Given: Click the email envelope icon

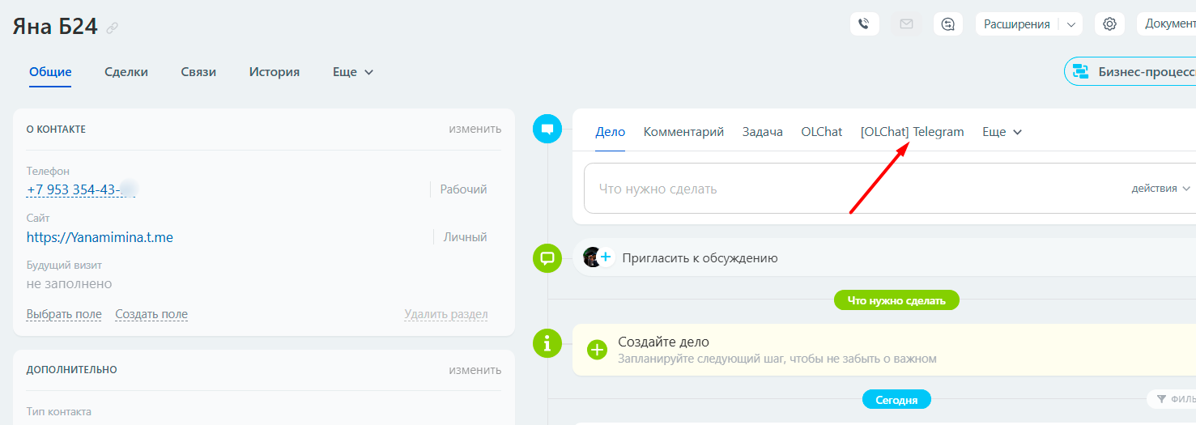Looking at the screenshot, I should coord(906,24).
